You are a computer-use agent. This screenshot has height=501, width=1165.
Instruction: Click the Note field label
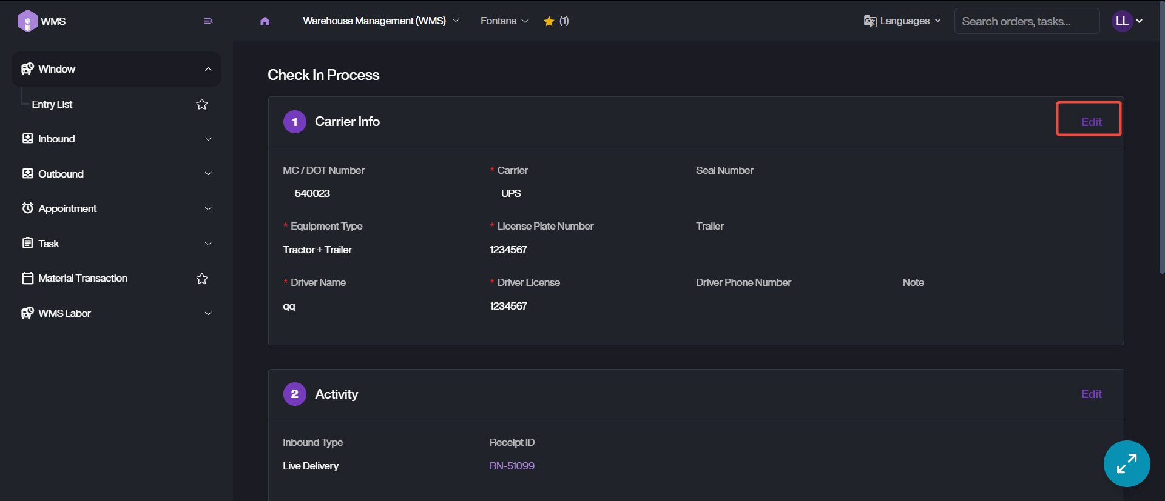pyautogui.click(x=913, y=282)
